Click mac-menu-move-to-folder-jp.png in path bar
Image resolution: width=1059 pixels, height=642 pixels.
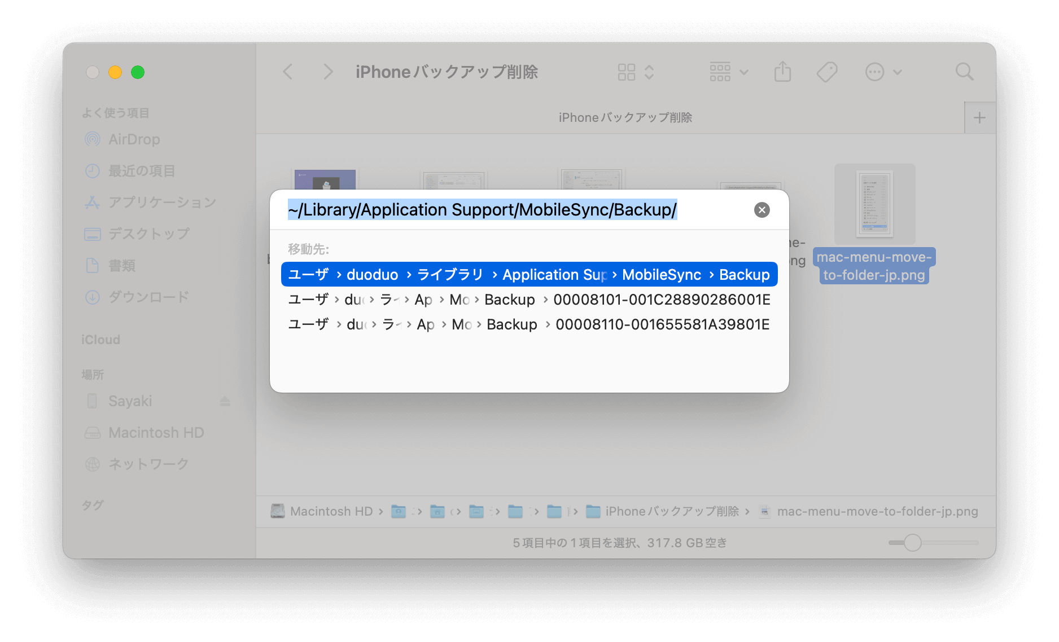tap(869, 512)
